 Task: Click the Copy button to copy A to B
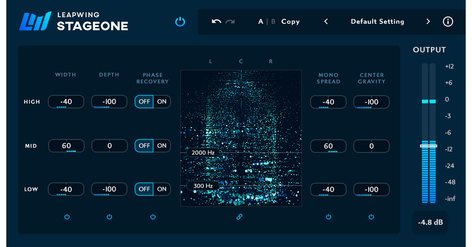pyautogui.click(x=290, y=22)
